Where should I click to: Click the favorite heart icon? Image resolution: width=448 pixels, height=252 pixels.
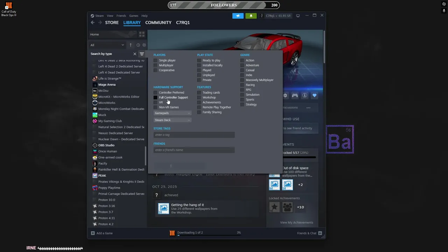(314, 95)
